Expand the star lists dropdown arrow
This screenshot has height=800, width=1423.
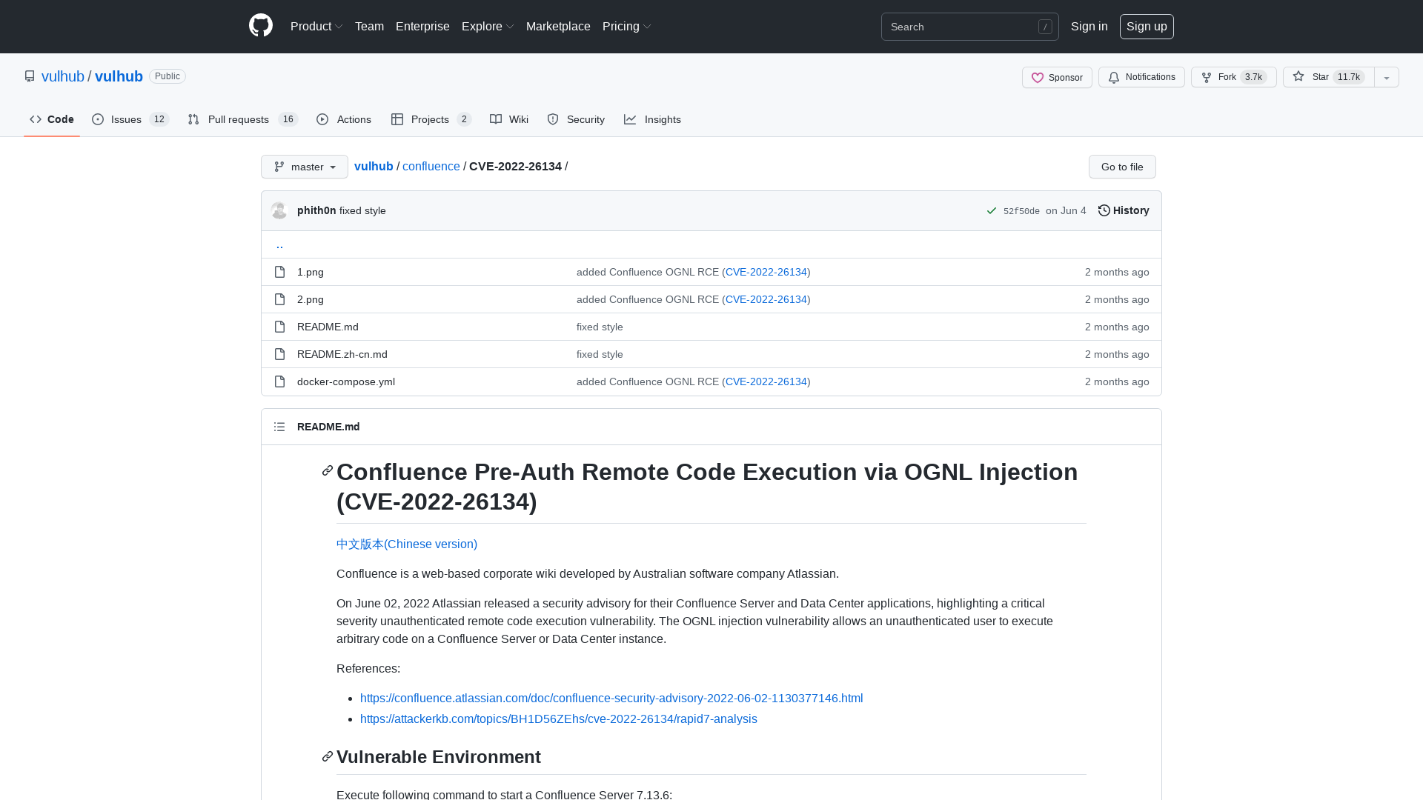(x=1386, y=77)
